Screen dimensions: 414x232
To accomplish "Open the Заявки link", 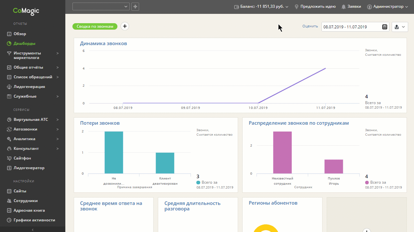I will [354, 6].
